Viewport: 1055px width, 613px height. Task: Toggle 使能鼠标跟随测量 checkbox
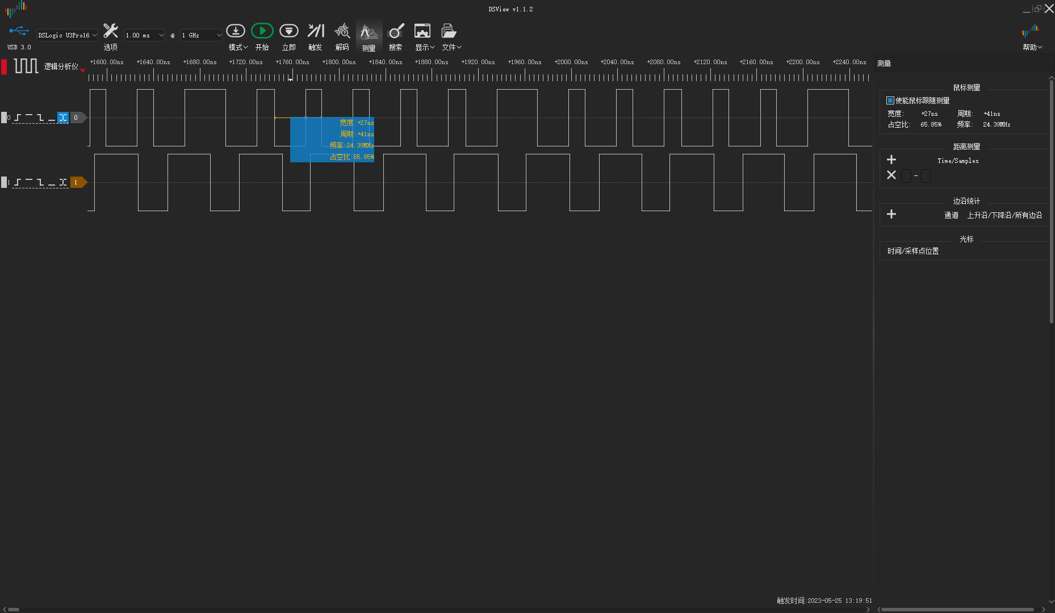890,100
